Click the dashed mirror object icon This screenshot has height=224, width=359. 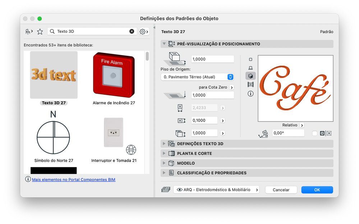(x=329, y=133)
